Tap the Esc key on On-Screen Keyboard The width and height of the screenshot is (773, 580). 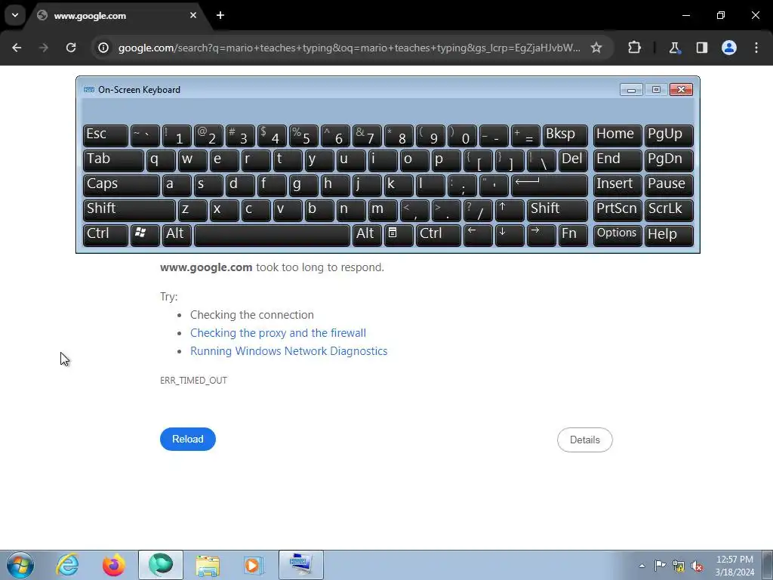click(x=106, y=135)
